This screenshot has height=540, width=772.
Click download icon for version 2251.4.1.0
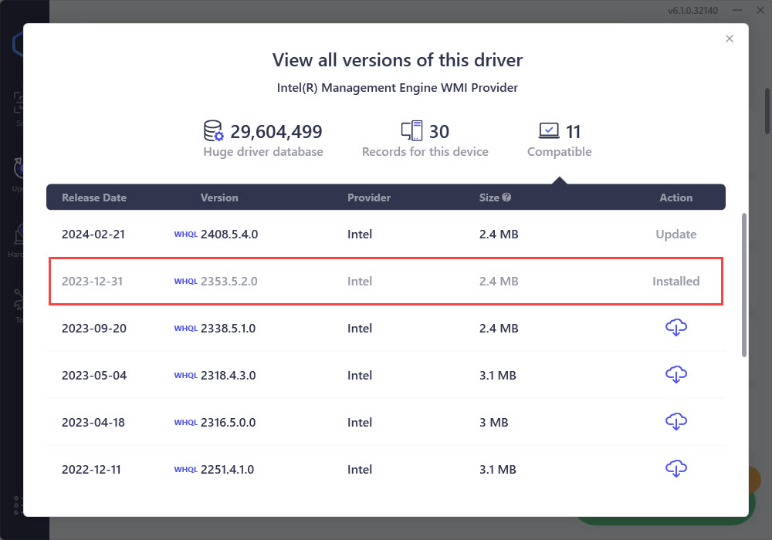coord(675,469)
